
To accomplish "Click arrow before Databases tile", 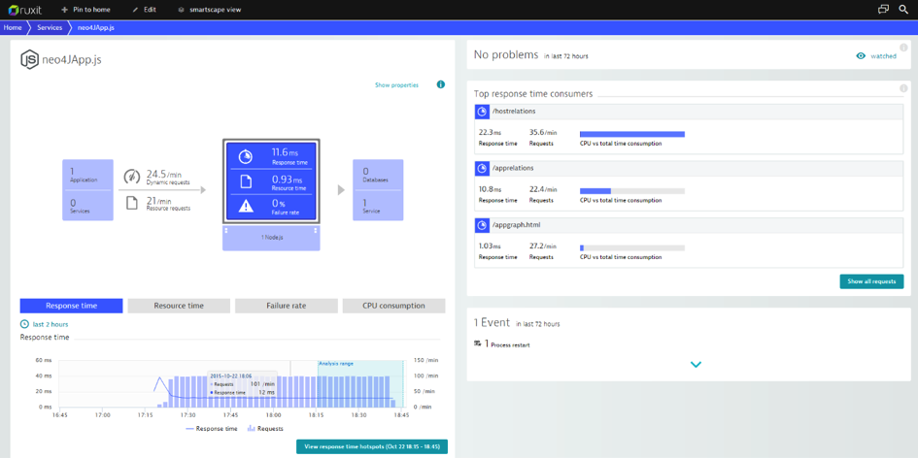I will pos(341,189).
